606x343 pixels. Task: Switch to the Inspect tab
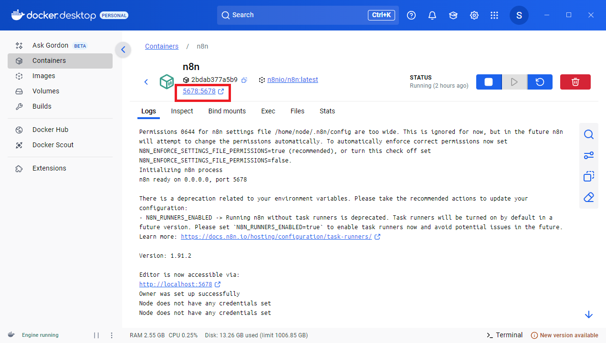tap(182, 111)
